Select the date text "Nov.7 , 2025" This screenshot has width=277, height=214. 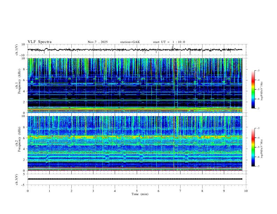click(x=98, y=42)
